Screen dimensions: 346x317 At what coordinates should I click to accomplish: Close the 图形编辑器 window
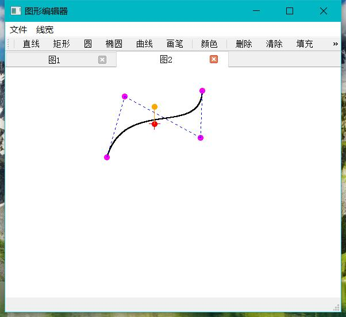point(324,11)
